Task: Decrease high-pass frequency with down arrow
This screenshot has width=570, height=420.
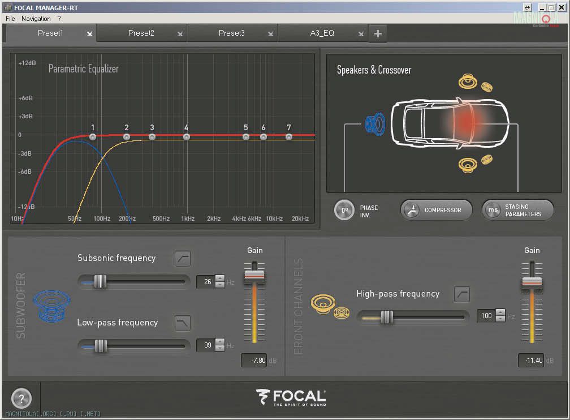Action: coord(500,319)
